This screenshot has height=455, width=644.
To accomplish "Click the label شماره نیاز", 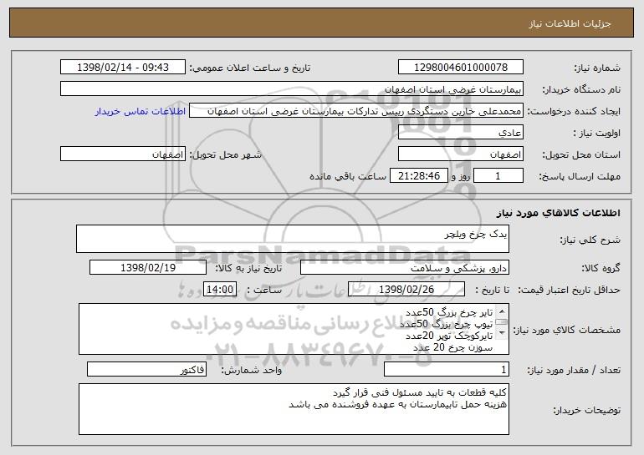I will point(597,68).
